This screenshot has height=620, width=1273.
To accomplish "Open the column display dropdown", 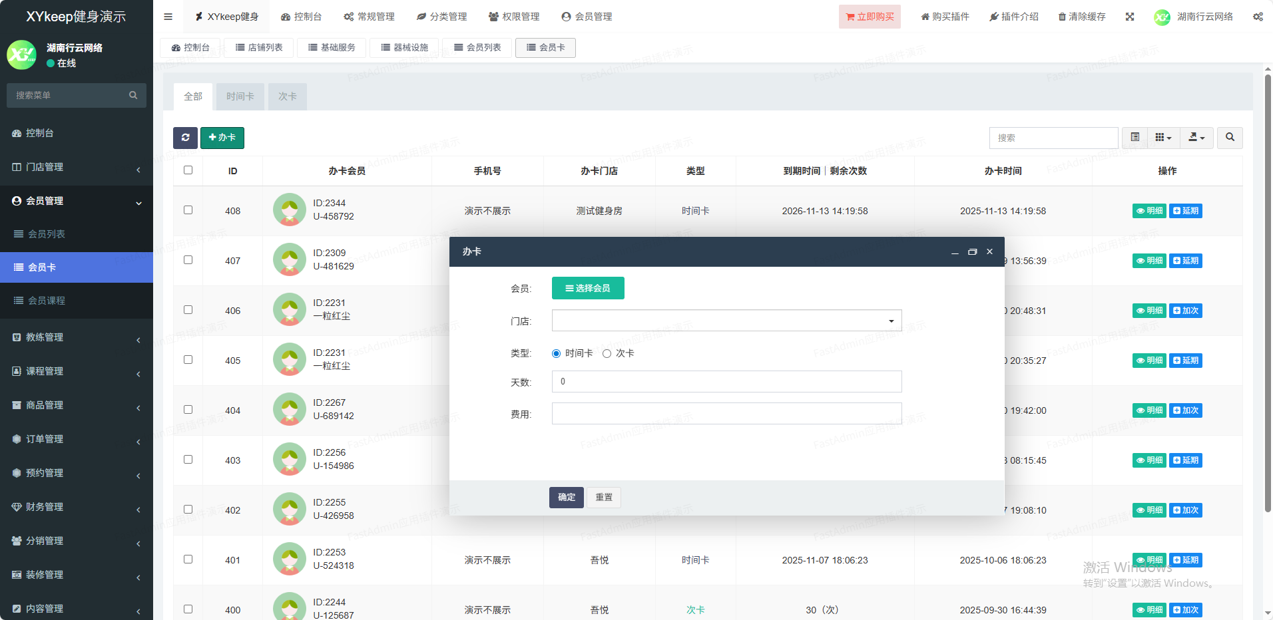I will (1163, 138).
